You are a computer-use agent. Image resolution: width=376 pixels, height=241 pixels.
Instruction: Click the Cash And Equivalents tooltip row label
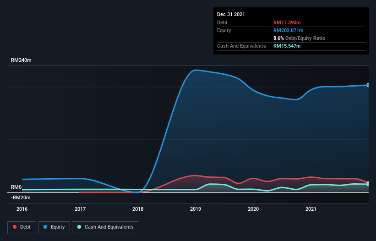pyautogui.click(x=241, y=46)
